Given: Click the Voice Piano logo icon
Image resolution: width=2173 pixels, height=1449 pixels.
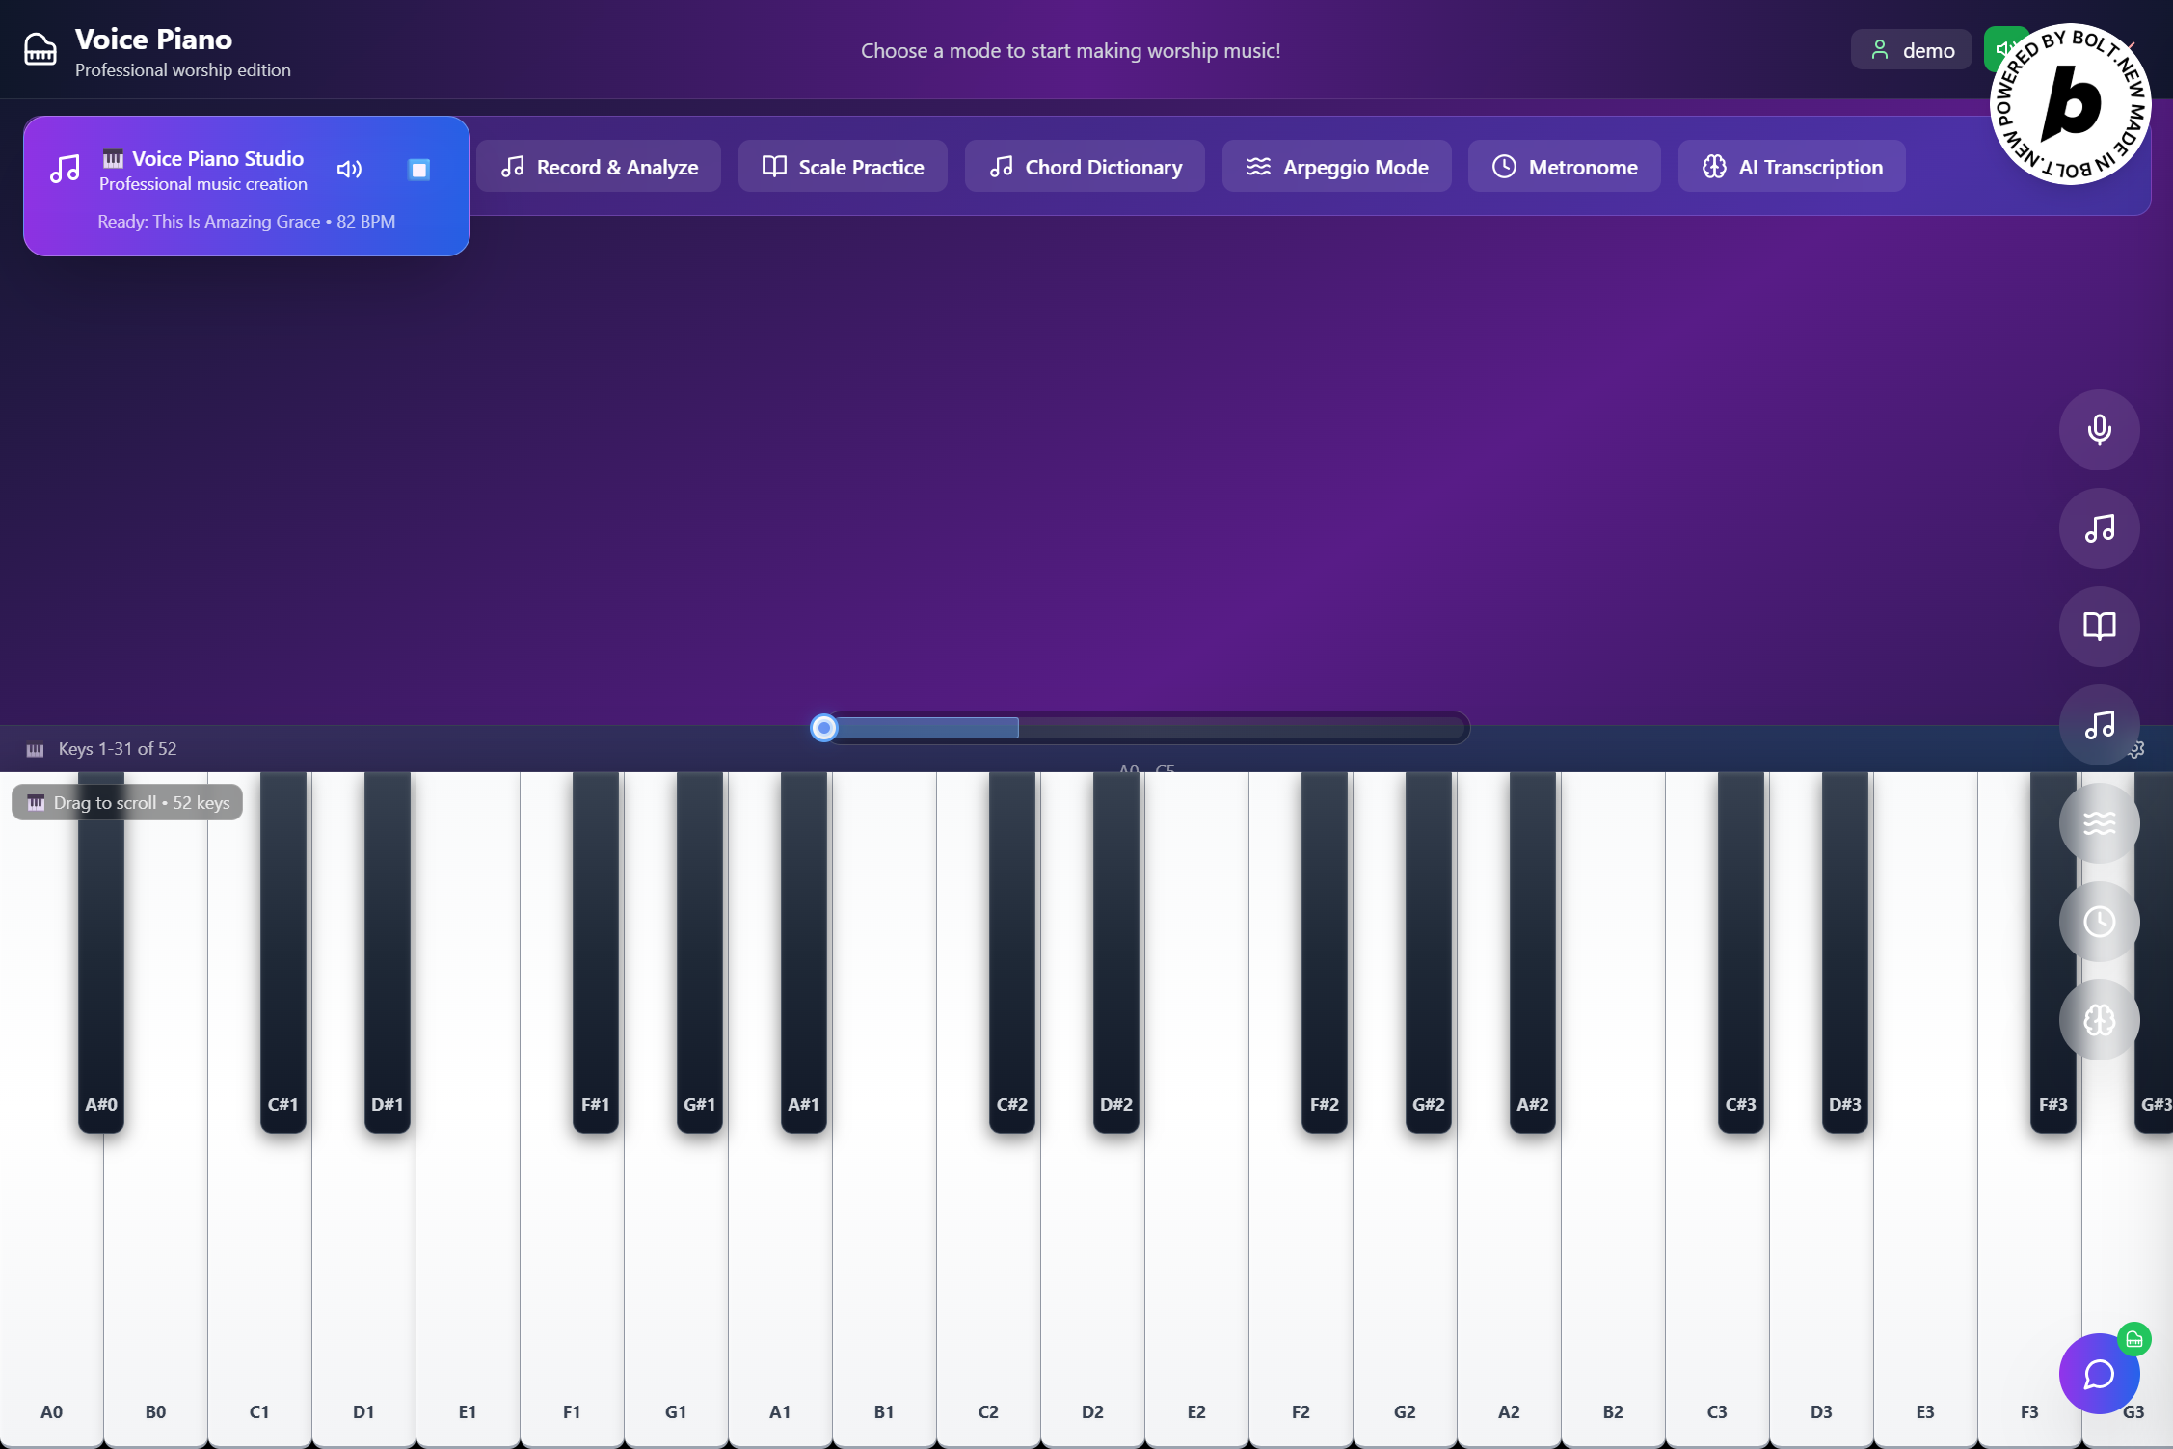Looking at the screenshot, I should 40,49.
